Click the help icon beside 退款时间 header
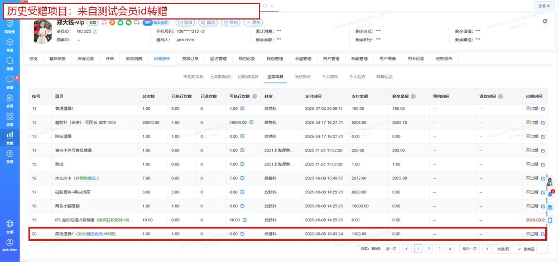Image resolution: width=558 pixels, height=262 pixels. pyautogui.click(x=501, y=96)
